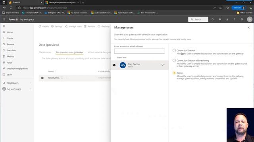Screen dimensions: 254x142
Task: Open Metrics in the sidebar
Action: click(10, 56)
